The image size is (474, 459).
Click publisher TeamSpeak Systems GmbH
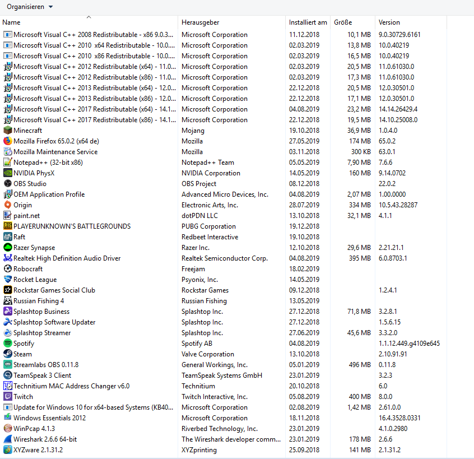[222, 375]
